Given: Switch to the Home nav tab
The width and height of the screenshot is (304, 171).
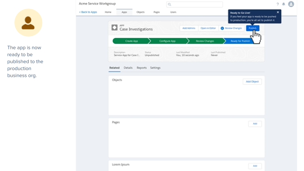Looking at the screenshot, I should tap(108, 12).
